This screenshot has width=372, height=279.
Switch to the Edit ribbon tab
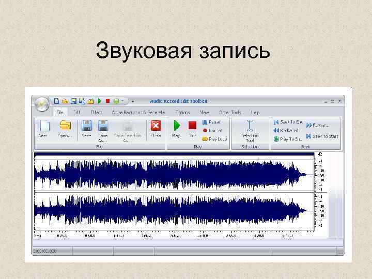point(77,112)
